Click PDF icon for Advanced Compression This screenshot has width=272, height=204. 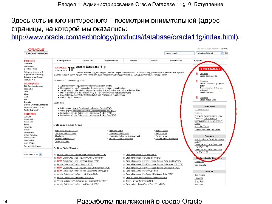tap(55, 168)
